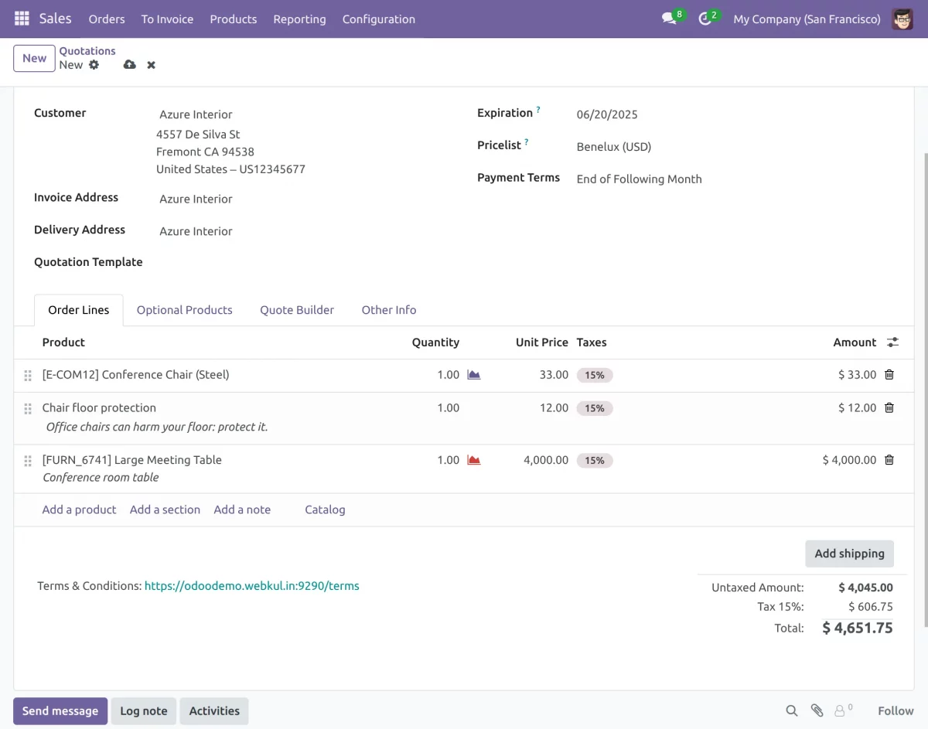Viewport: 928px width, 729px height.
Task: Click the gear icon next to New
Action: [x=94, y=65]
